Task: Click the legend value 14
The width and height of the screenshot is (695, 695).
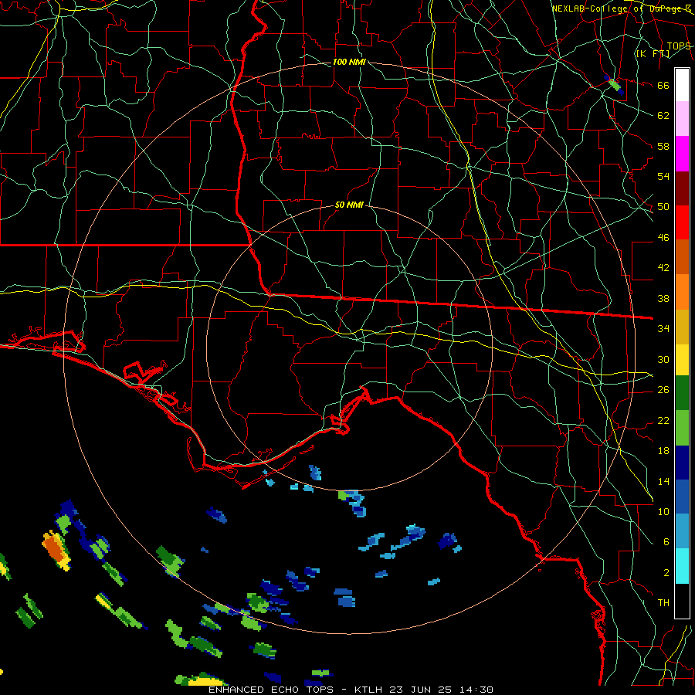Action: pyautogui.click(x=663, y=481)
